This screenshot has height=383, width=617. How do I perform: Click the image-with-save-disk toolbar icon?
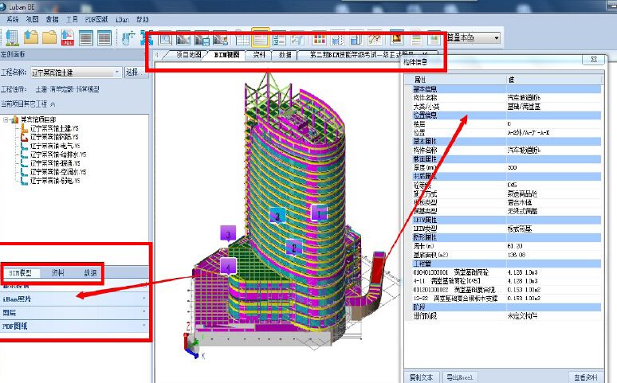(202, 39)
